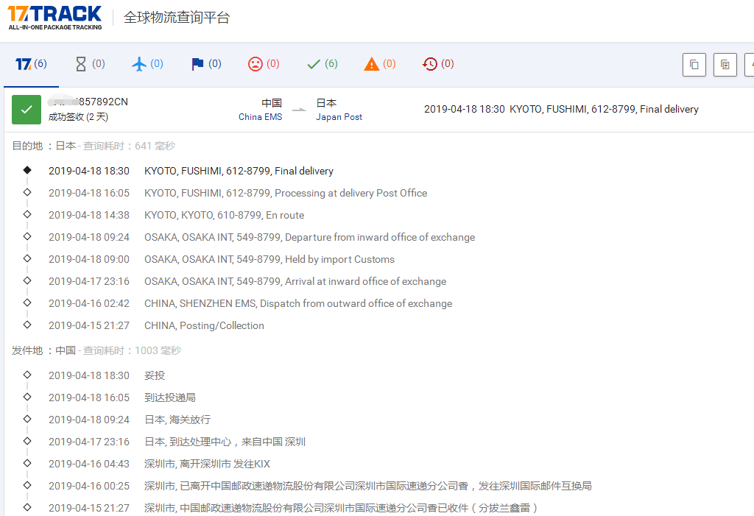This screenshot has height=516, width=754.
Task: Filter by pick up flag icon
Action: (206, 64)
